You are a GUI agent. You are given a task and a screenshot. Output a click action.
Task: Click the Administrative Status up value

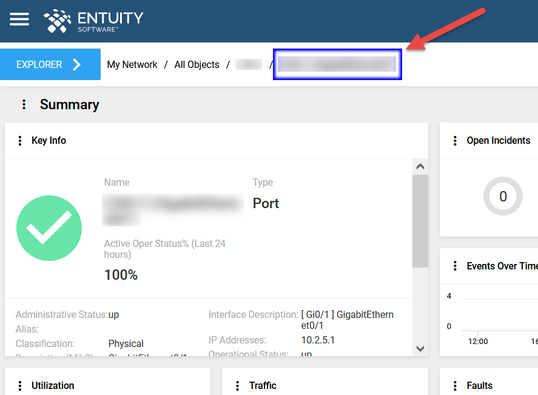point(113,315)
